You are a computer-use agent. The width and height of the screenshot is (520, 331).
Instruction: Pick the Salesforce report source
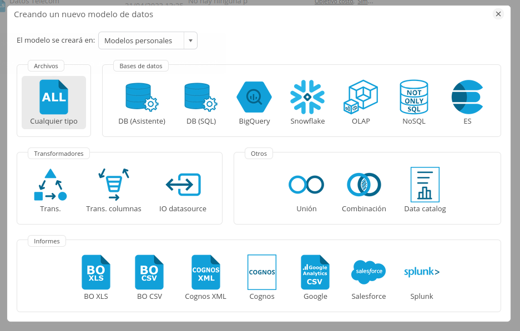pyautogui.click(x=368, y=272)
